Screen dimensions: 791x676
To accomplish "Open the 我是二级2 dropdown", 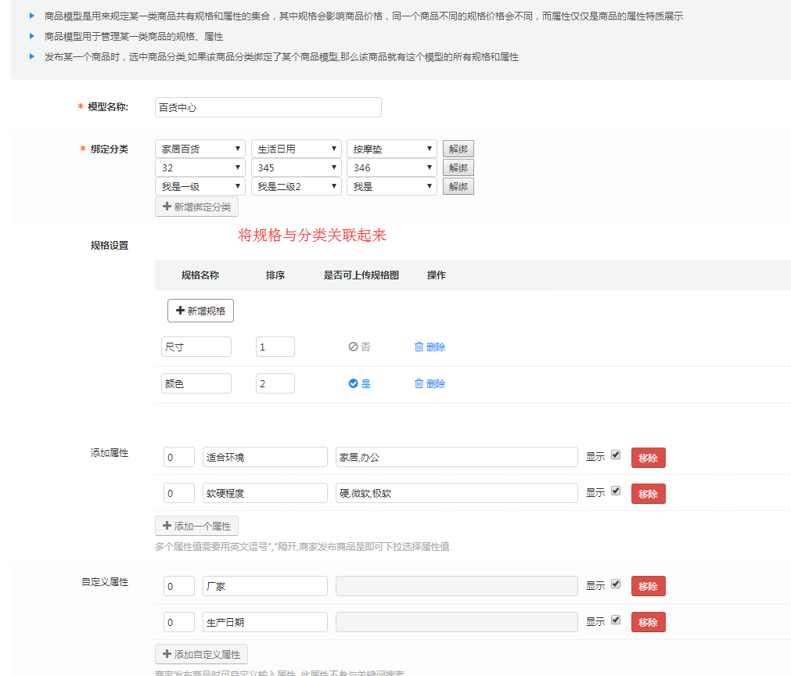I will [x=296, y=186].
